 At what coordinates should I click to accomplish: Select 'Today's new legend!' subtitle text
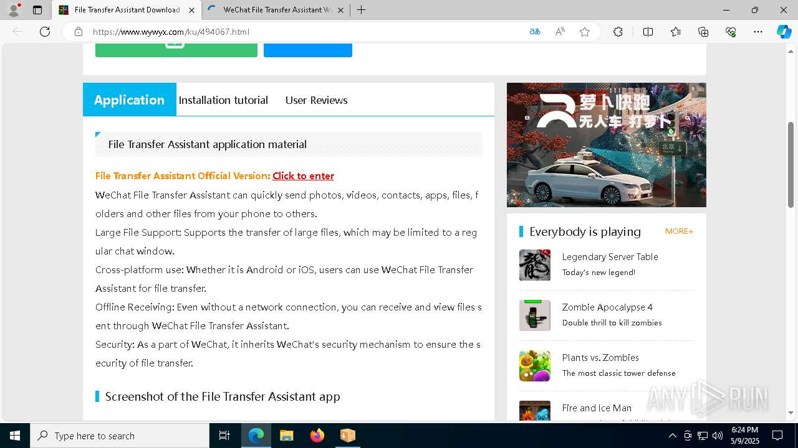[598, 273]
